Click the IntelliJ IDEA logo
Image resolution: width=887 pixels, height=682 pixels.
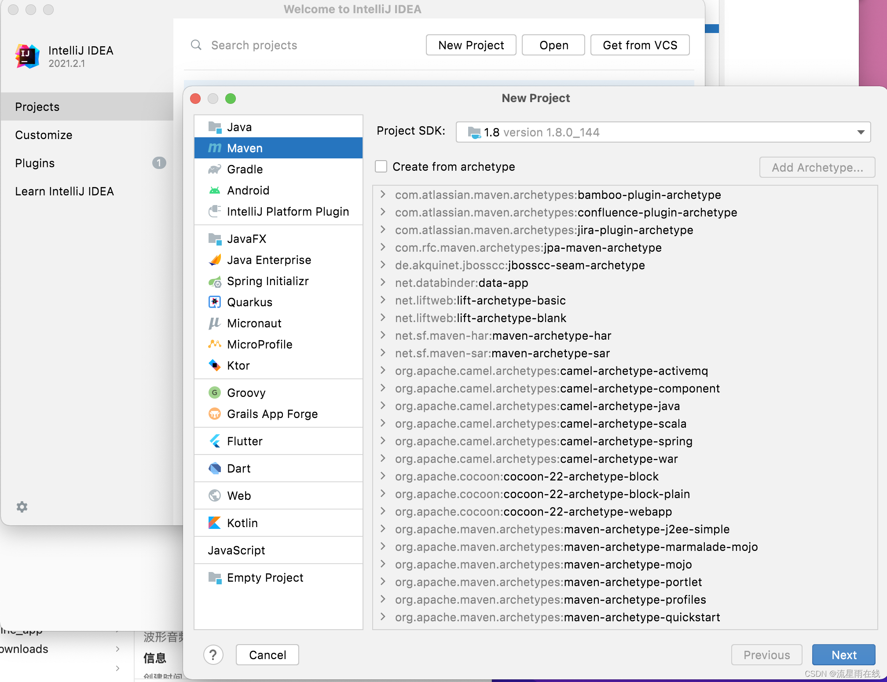click(27, 56)
